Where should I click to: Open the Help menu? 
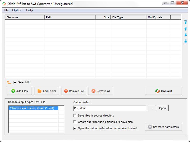click(x=29, y=10)
